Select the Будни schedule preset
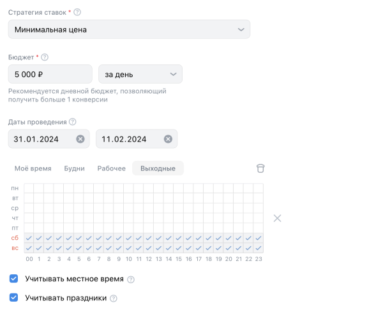This screenshot has width=383, height=310. click(74, 168)
